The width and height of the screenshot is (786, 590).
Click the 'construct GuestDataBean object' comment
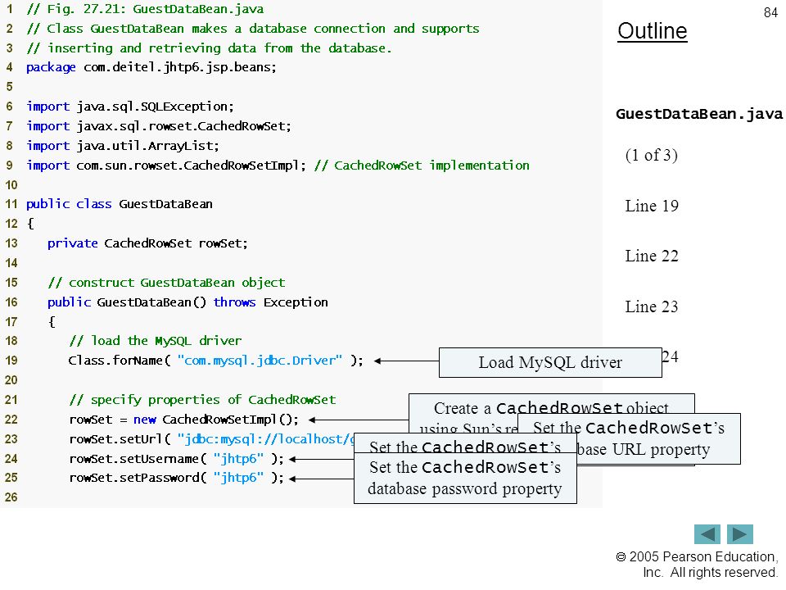coord(166,283)
